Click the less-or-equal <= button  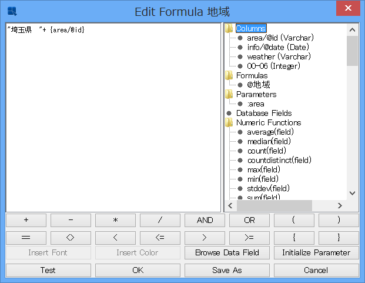pos(160,238)
